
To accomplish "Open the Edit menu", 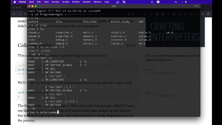I will (39, 2).
